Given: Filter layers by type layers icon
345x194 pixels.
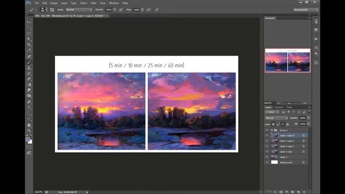Looking at the screenshot, I should pyautogui.click(x=294, y=112).
